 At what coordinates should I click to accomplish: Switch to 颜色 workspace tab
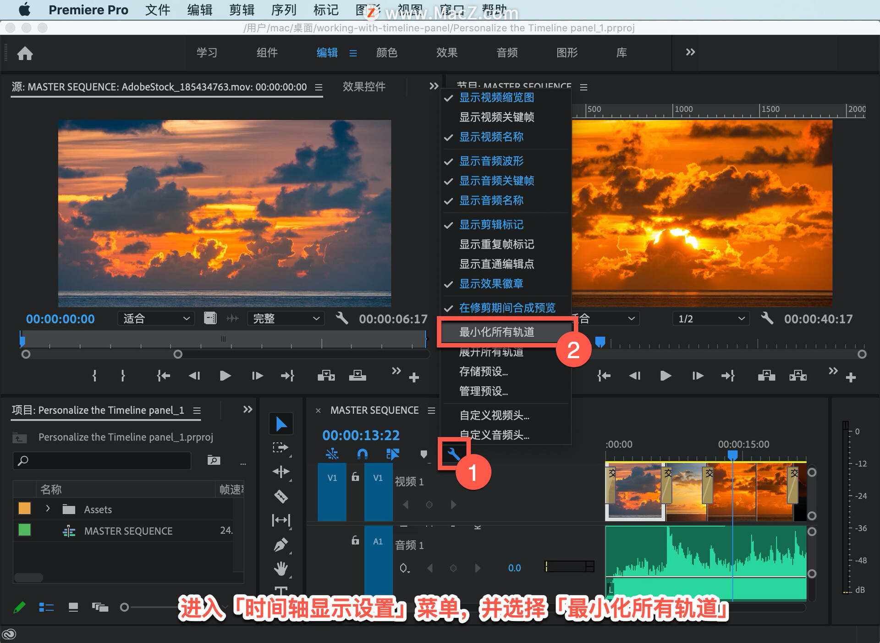tap(386, 53)
